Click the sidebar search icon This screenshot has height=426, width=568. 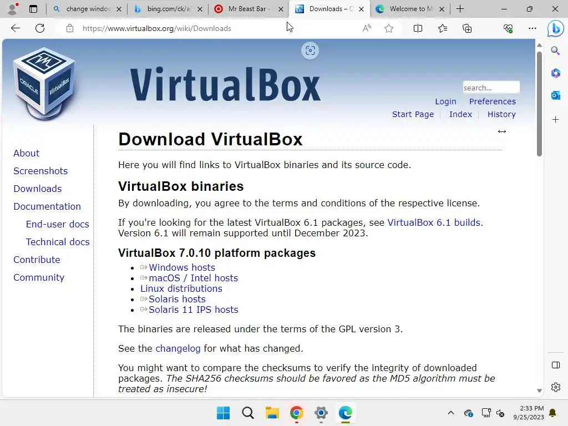(x=555, y=50)
